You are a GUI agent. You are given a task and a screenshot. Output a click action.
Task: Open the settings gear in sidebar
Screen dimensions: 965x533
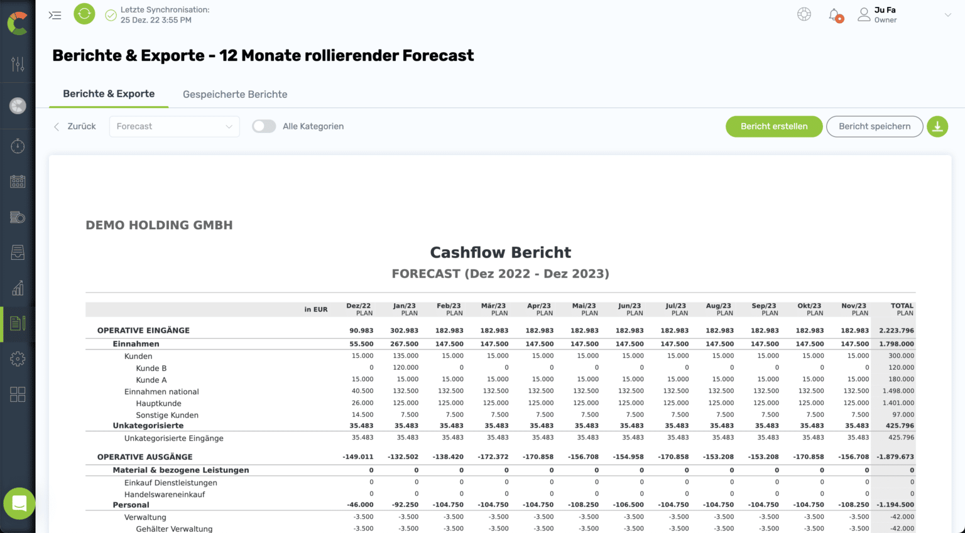click(x=18, y=358)
